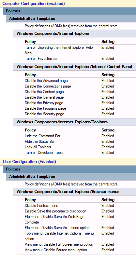Select the Turn off Developer Tools policy
136x258 pixels.
44,153
